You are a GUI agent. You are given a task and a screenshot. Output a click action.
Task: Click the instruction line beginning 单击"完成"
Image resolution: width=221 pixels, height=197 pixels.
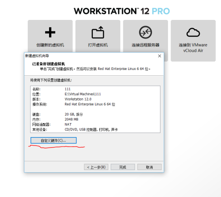pyautogui.click(x=95, y=69)
